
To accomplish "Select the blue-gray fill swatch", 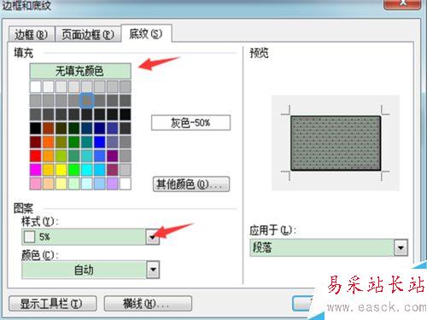I will tap(112, 142).
